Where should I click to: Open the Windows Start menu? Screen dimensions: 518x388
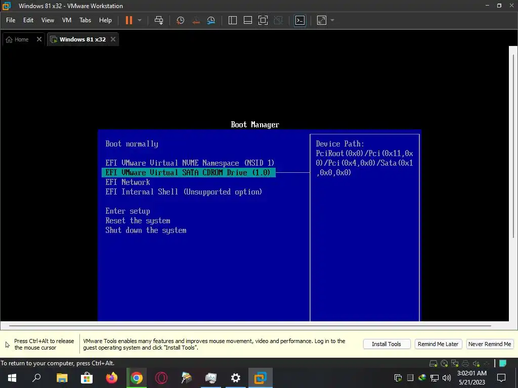tap(12, 378)
